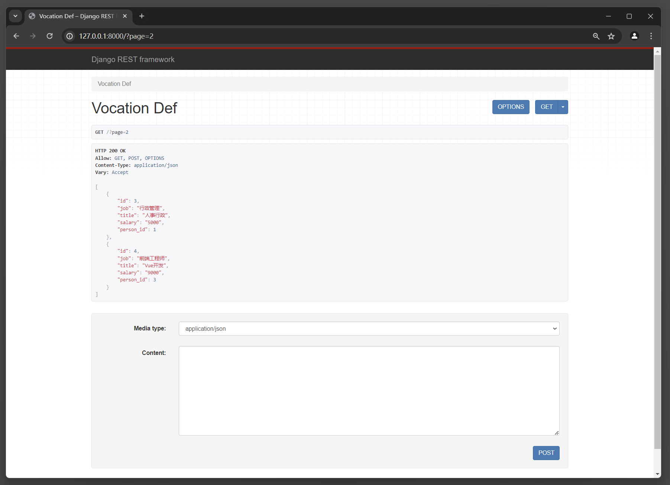670x485 pixels.
Task: Click the Vocation Def breadcrumb
Action: coord(114,84)
